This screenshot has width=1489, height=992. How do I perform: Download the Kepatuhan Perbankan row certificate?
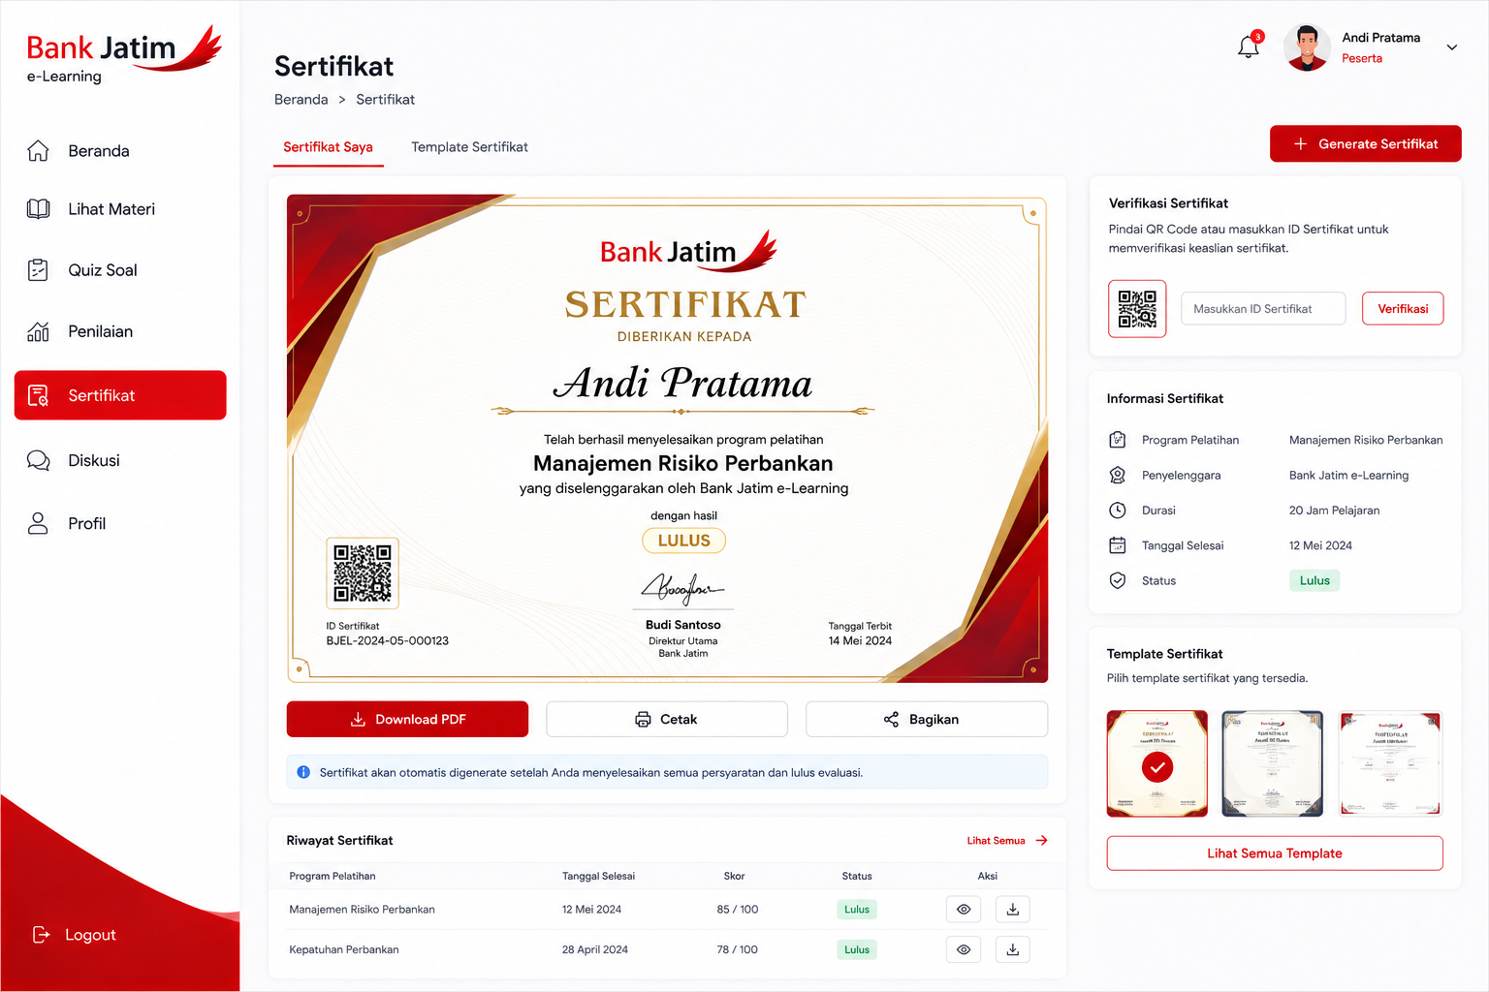pos(1012,950)
